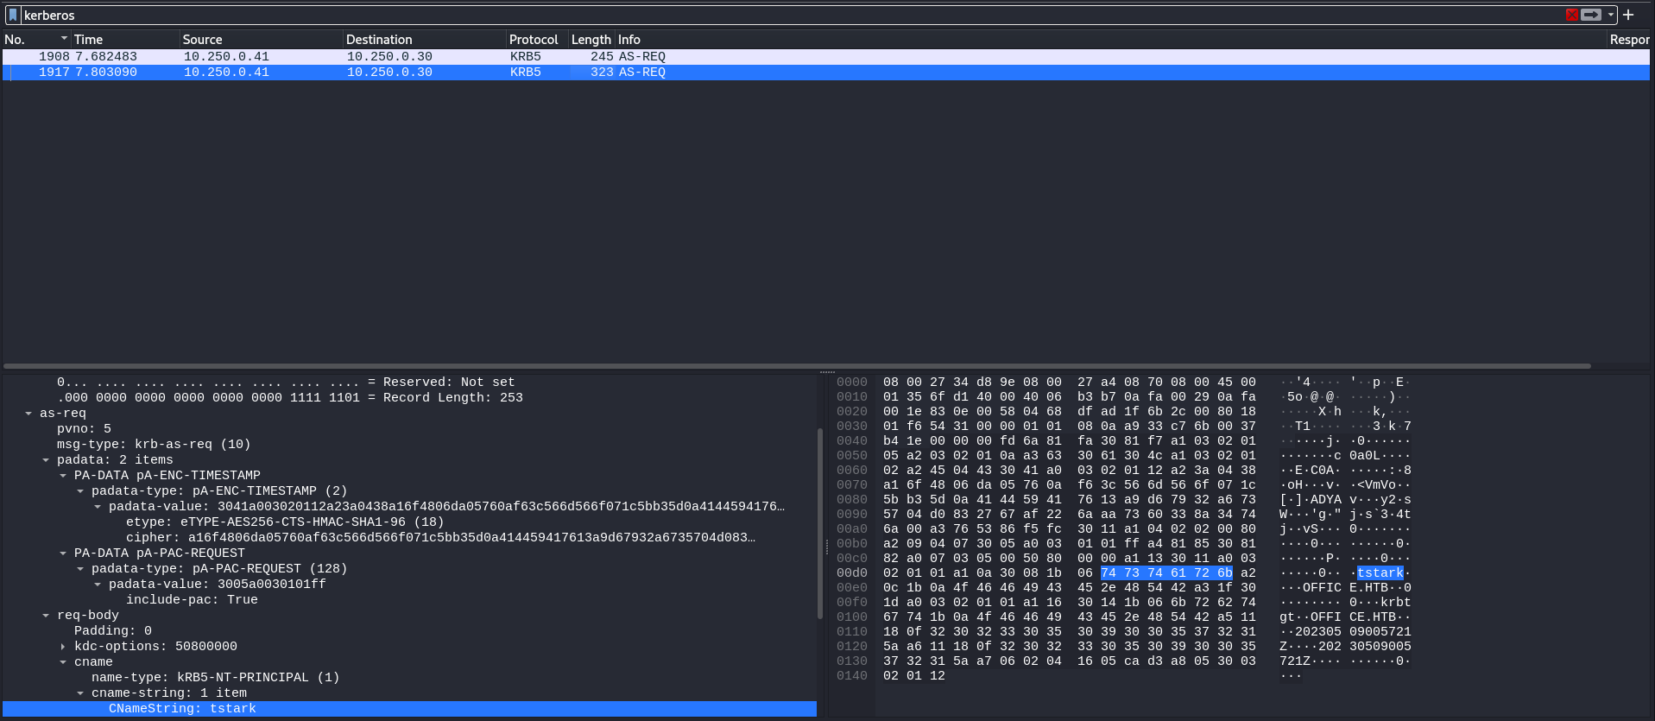Sort packets by the Length column header

591,39
